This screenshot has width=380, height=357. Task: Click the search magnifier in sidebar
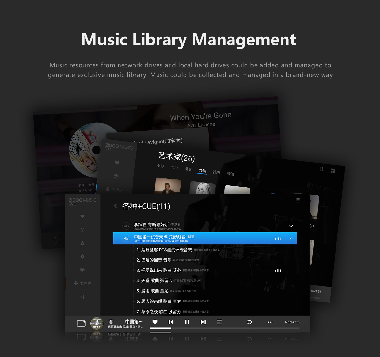[x=82, y=297]
